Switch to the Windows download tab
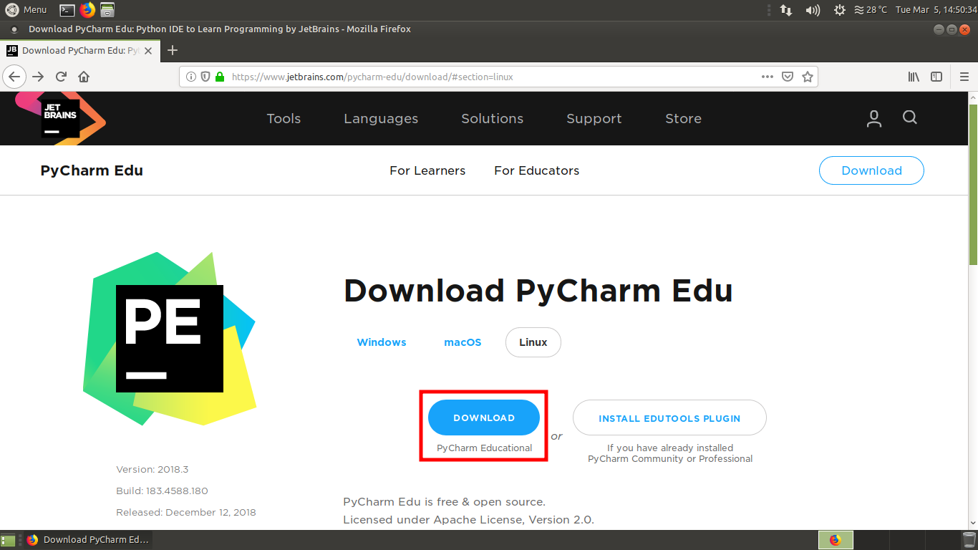Screen dimensions: 978x550 click(382, 342)
